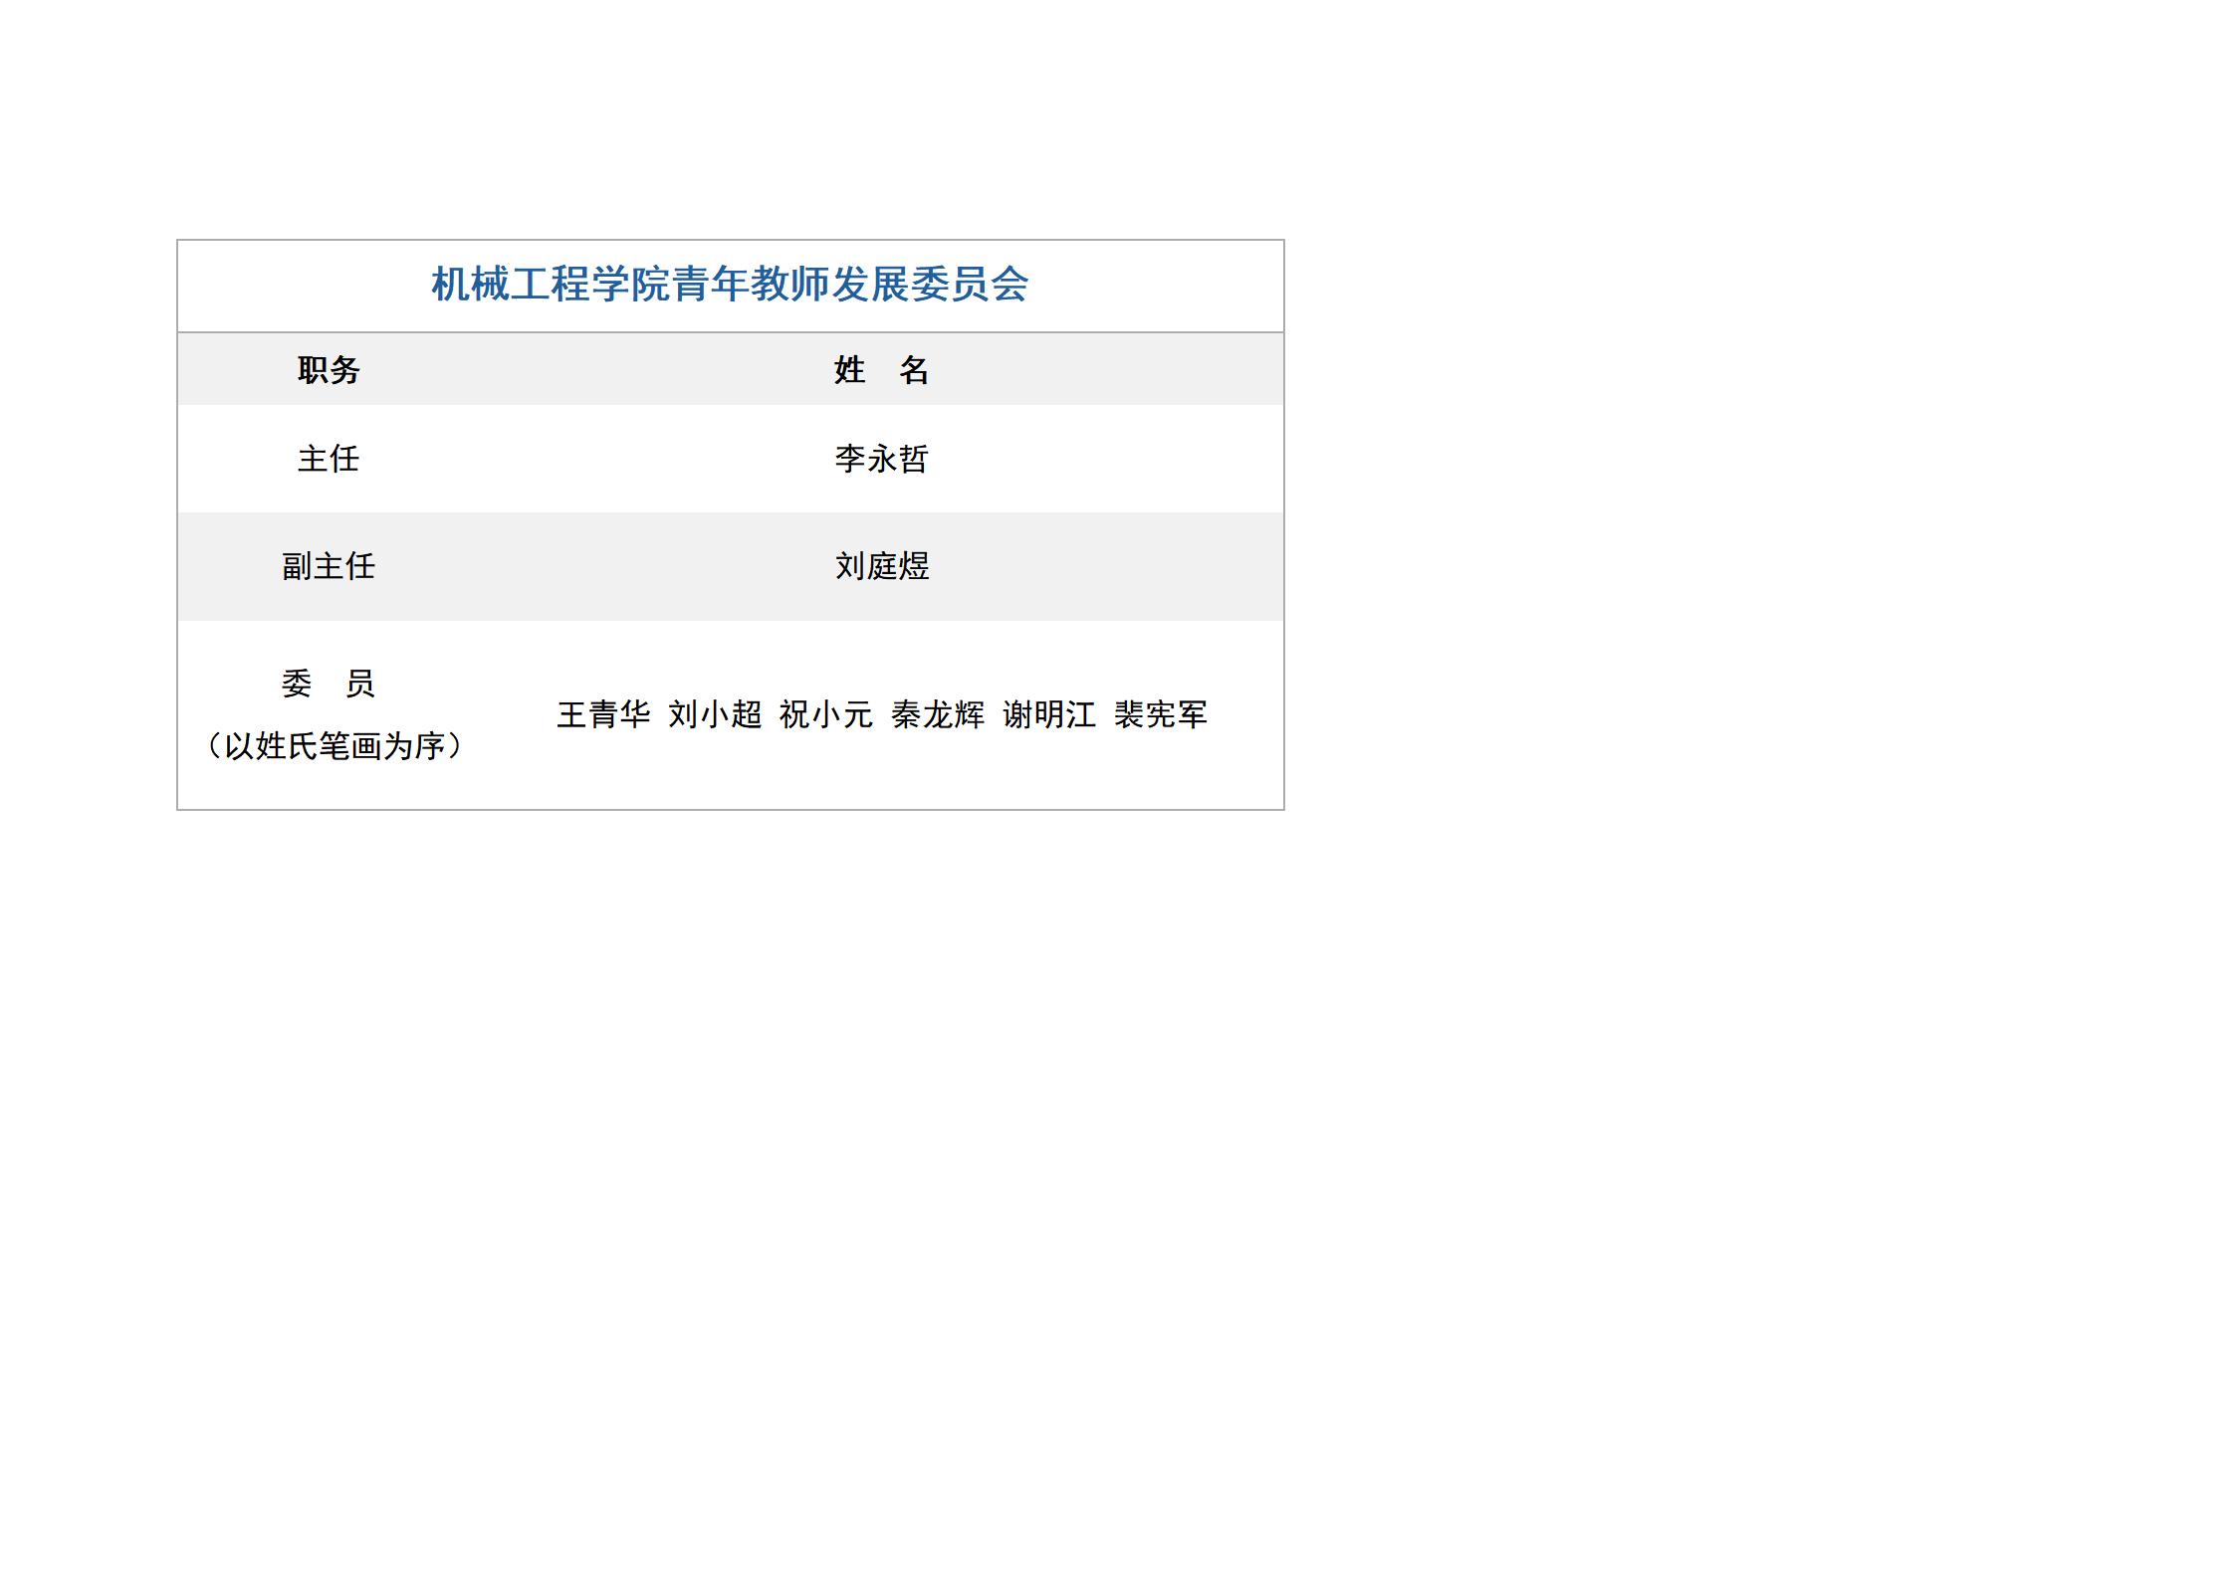
Task: Click the note 以姓氏笔画为序
Action: [334, 745]
